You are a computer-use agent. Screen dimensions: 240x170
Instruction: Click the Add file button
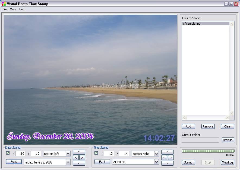[x=188, y=126]
